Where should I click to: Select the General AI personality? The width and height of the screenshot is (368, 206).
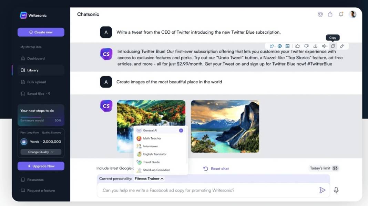point(150,130)
